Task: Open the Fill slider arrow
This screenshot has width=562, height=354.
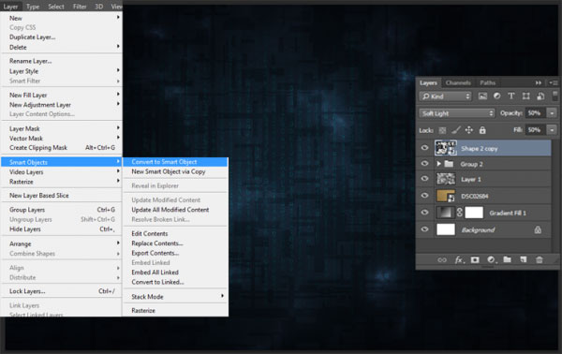Action: [552, 129]
